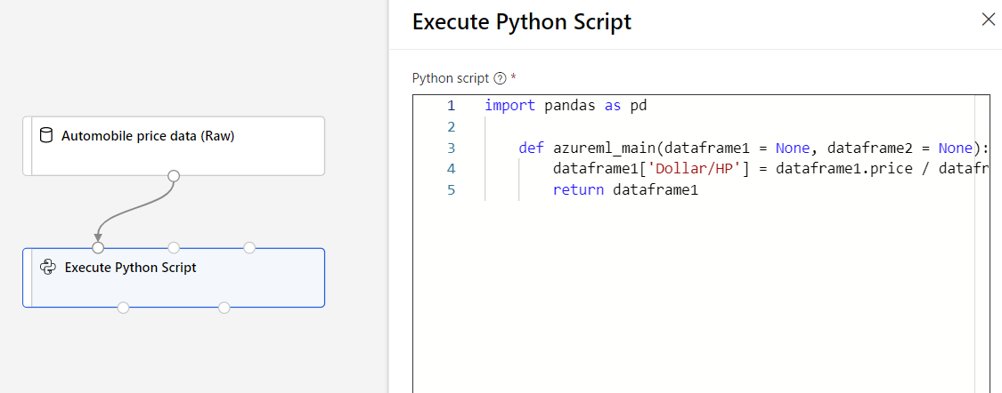
Task: Place cursor on 'import pandas as pd' line
Action: click(x=566, y=105)
